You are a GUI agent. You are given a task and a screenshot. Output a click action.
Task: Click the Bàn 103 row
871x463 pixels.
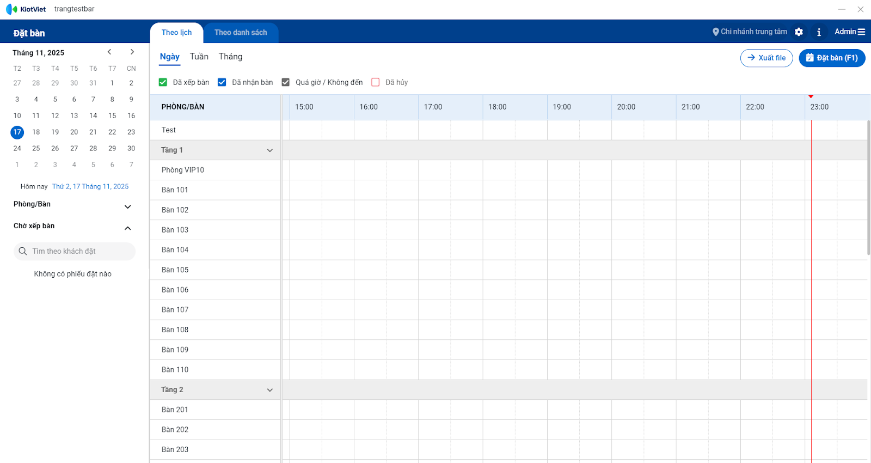215,230
